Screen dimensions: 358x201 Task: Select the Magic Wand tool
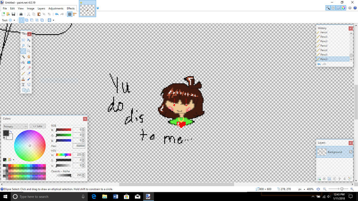pyautogui.click(x=23, y=56)
